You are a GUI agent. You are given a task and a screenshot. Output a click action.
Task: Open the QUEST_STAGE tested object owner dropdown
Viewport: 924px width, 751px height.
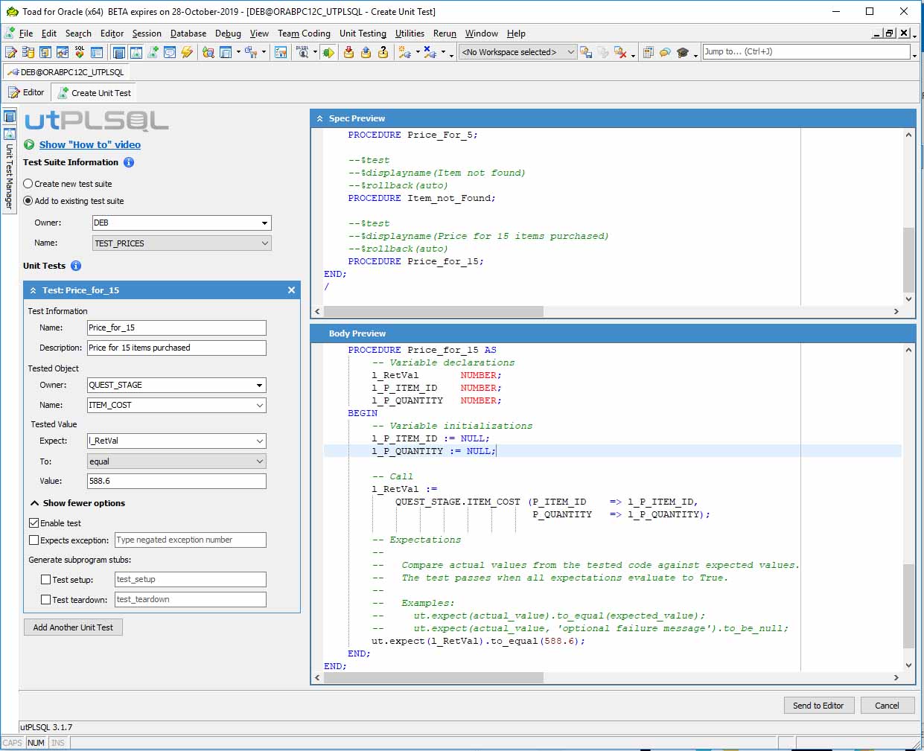(259, 385)
